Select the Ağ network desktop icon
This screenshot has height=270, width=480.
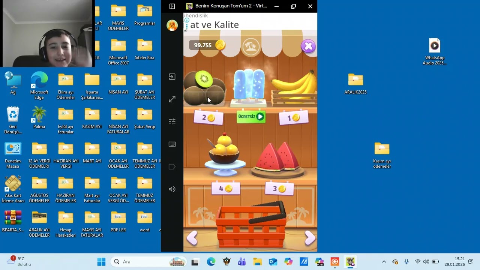pos(13,83)
